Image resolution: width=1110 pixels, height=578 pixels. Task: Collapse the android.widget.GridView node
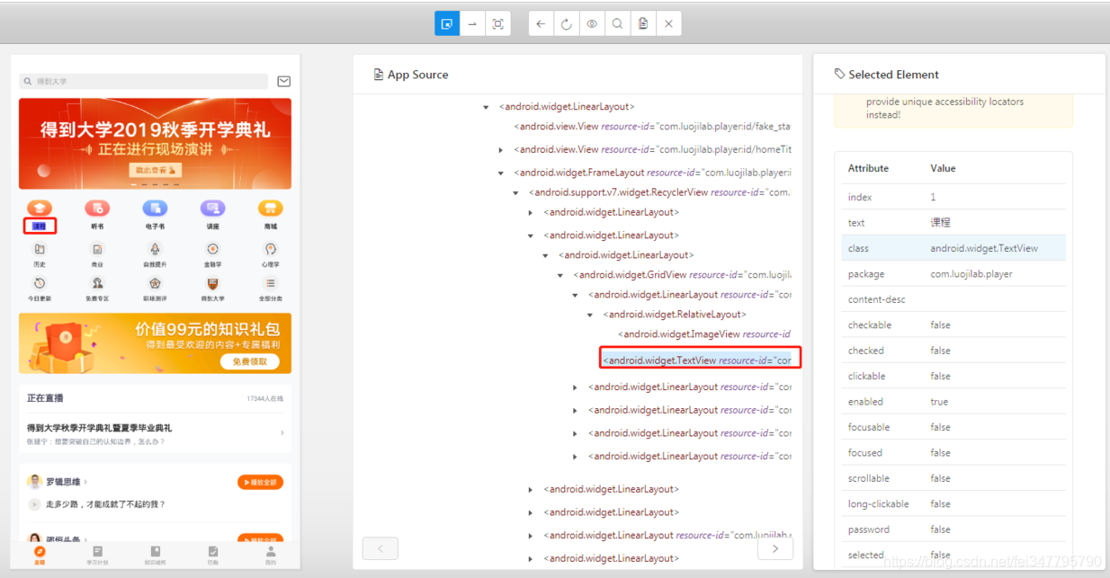561,275
